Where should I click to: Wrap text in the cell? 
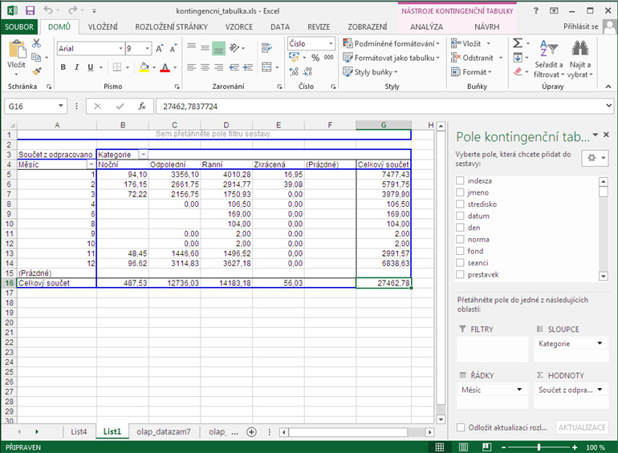(x=266, y=48)
